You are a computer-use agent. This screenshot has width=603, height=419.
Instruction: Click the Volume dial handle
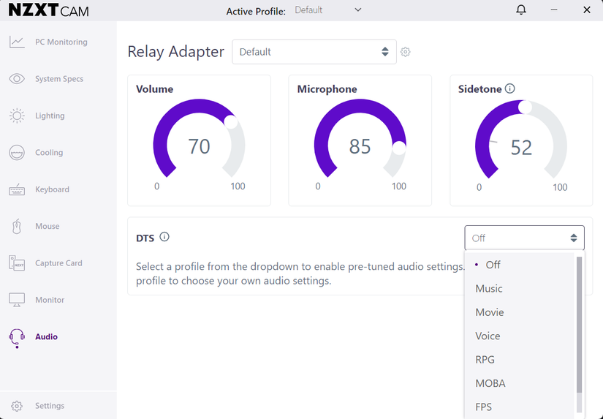click(x=231, y=121)
